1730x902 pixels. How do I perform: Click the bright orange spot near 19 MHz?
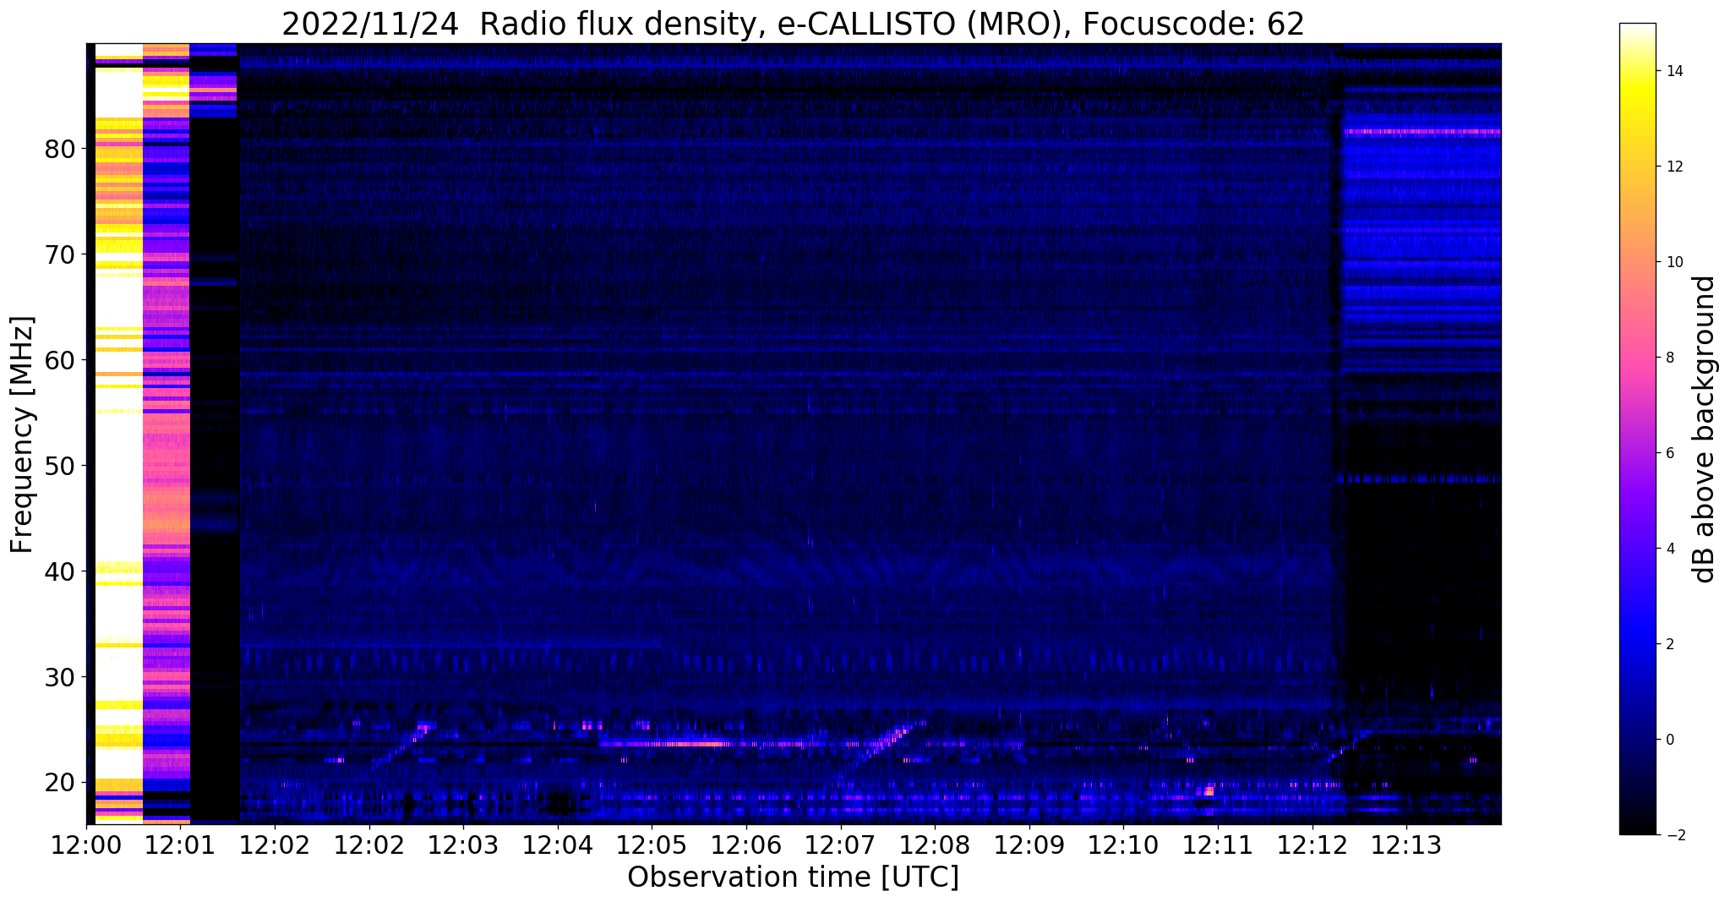point(1209,791)
